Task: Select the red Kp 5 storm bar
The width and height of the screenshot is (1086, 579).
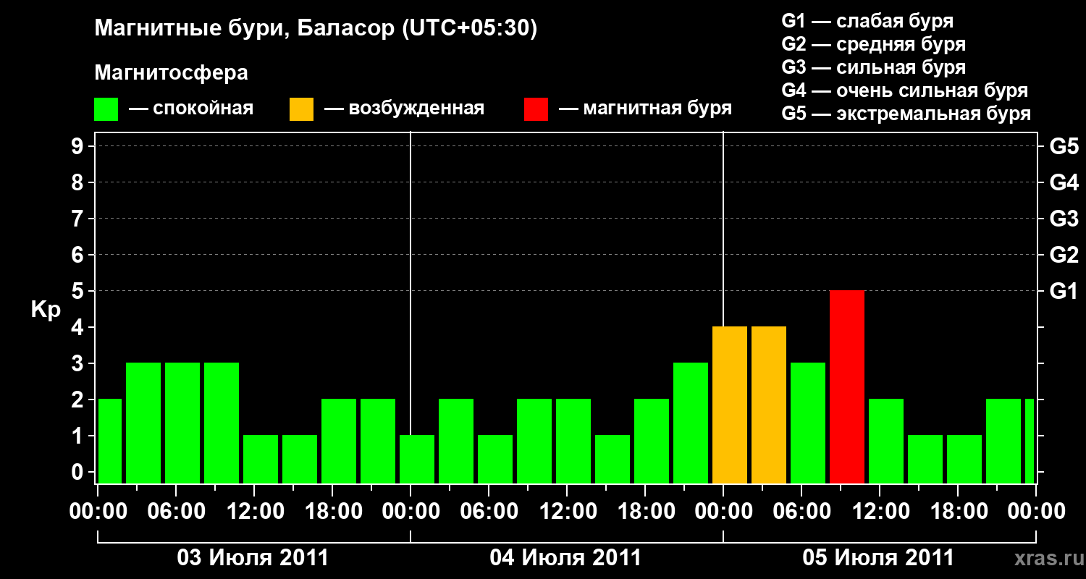Action: pos(847,387)
